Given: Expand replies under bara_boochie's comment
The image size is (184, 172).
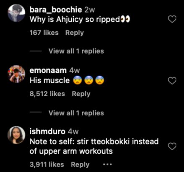Looking at the screenshot, I should pyautogui.click(x=76, y=51).
